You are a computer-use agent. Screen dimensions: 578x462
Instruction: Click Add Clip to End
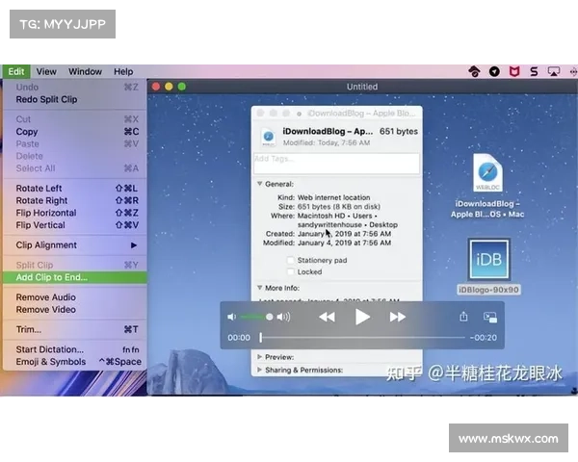pyautogui.click(x=75, y=277)
